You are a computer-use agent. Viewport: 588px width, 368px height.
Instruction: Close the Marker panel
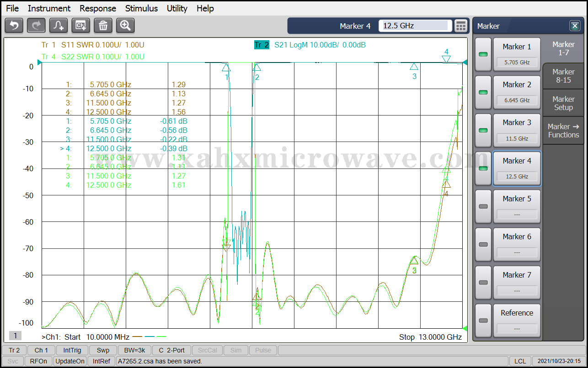[x=574, y=26]
